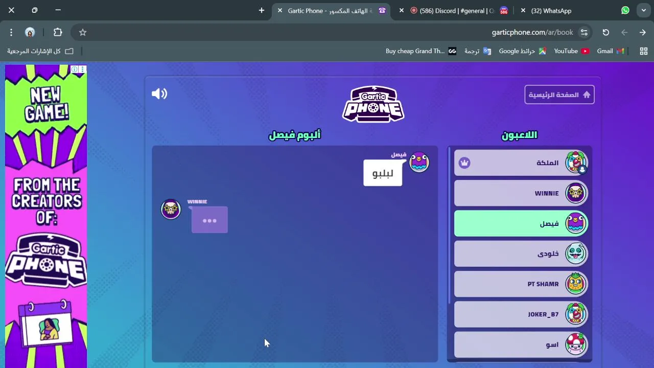
Task: Click WINNIE's avatar in the album chat
Action: (x=171, y=209)
